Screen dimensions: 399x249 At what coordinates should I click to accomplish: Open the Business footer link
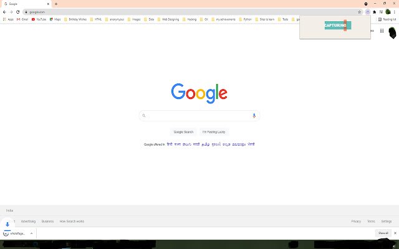click(x=47, y=222)
